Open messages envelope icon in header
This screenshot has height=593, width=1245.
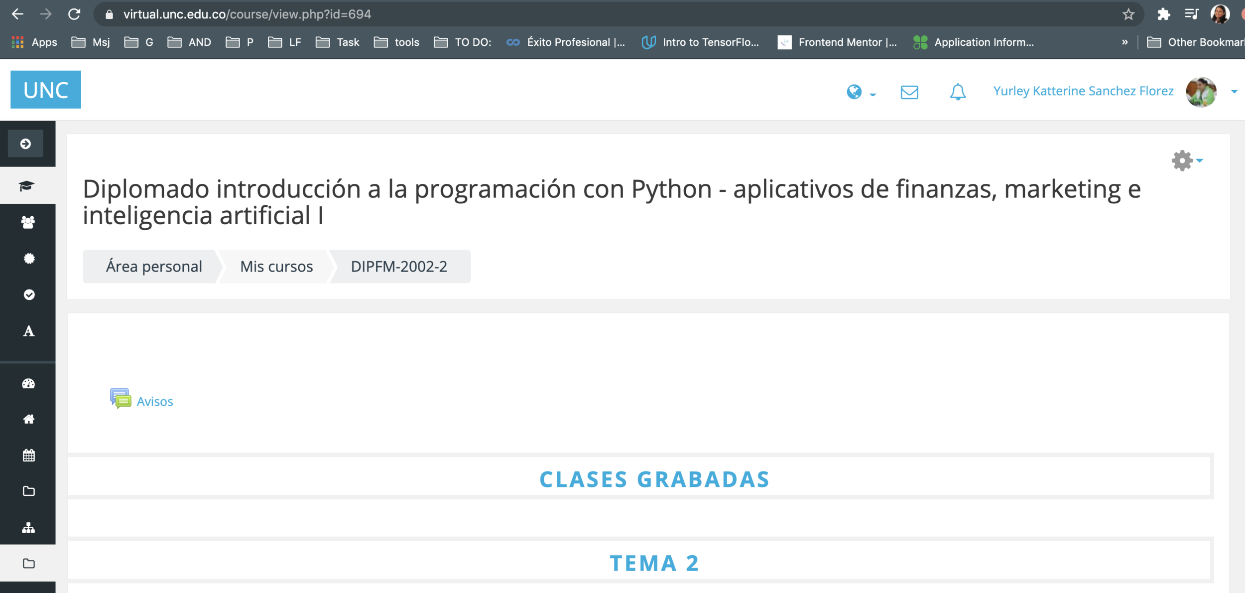pos(909,92)
